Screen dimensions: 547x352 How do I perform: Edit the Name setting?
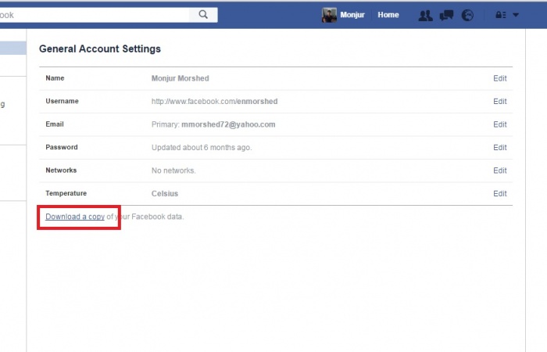[x=499, y=78]
